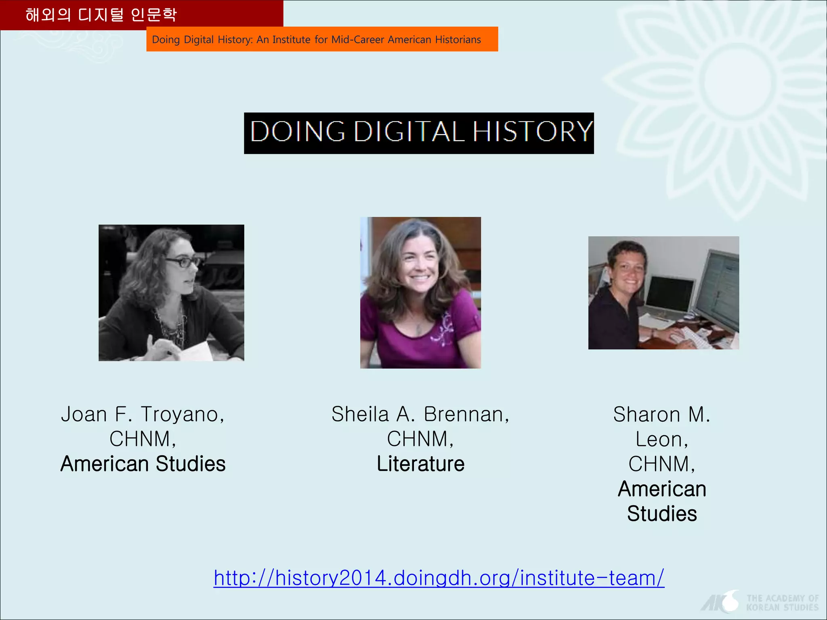This screenshot has width=827, height=620.
Task: Click 'Leon,' in Sharon's caption
Action: [662, 439]
